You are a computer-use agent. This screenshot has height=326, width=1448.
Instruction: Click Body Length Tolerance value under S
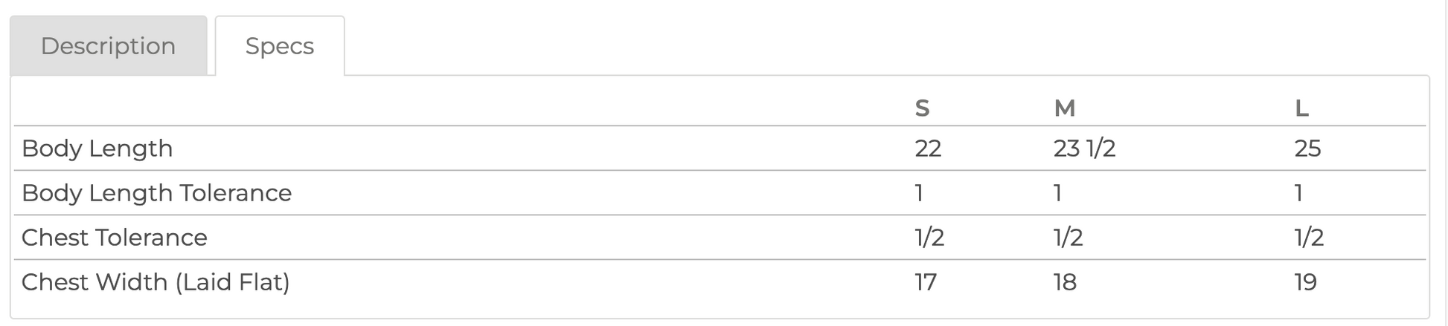coord(919,193)
